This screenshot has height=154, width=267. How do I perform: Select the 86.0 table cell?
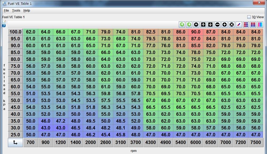click(181, 32)
